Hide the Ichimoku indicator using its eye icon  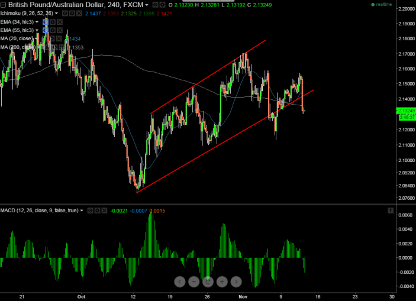tap(65, 13)
